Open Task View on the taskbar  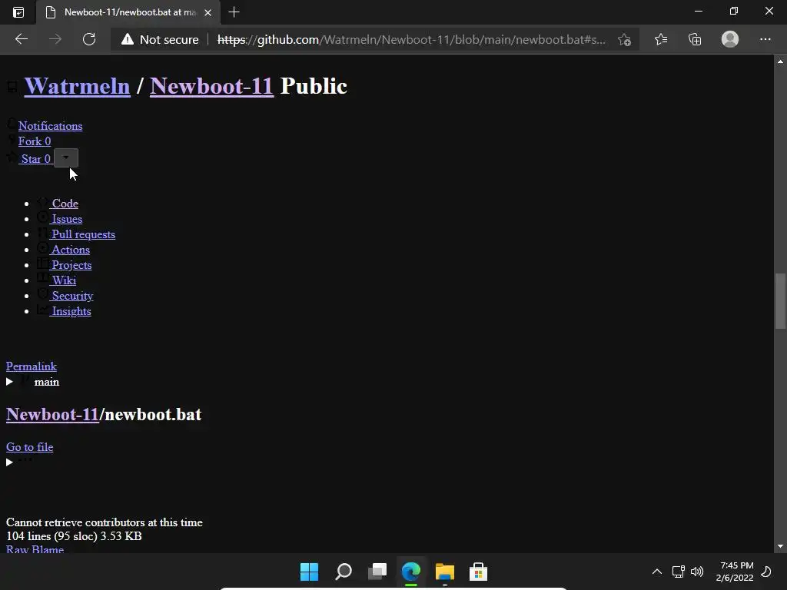[x=377, y=572]
